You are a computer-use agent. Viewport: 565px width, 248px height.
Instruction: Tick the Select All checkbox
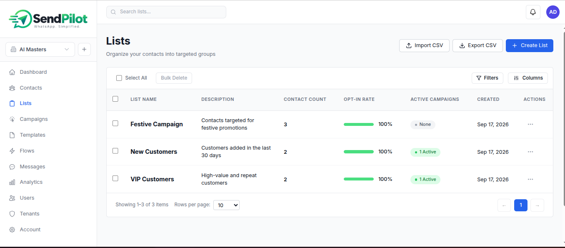[x=119, y=78]
